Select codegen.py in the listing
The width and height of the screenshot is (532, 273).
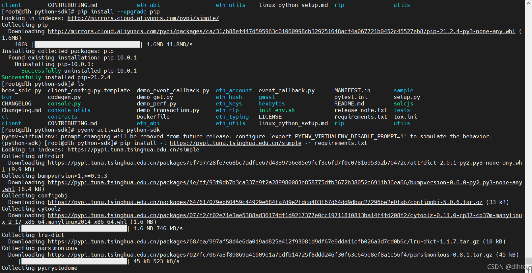point(64,97)
